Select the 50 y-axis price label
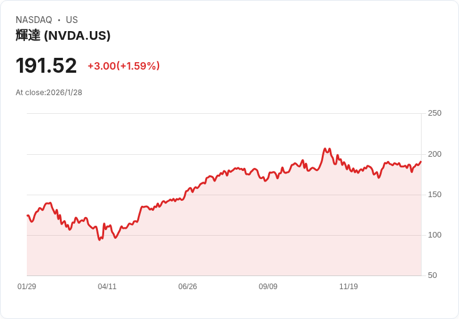 click(432, 275)
